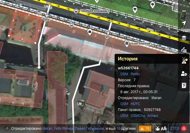This screenshot has height=133, width=190.
Task: Open the Help panel icon
Action: [x=184, y=85]
